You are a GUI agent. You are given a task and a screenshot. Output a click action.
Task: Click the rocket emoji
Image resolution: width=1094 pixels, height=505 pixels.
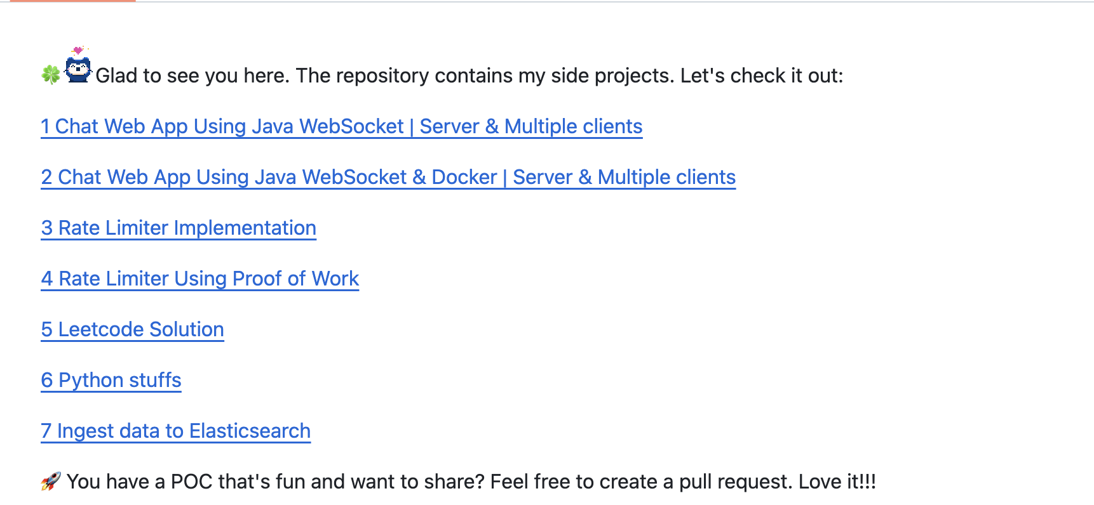coord(51,482)
